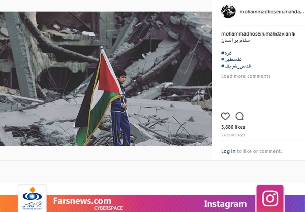Viewport: 305px width, 212px height.
Task: Open the photo of boy holding flag
Action: 106,79
